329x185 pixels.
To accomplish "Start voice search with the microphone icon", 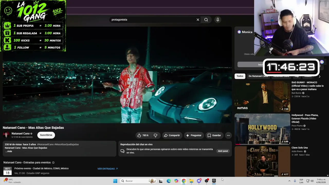I will coord(218,20).
